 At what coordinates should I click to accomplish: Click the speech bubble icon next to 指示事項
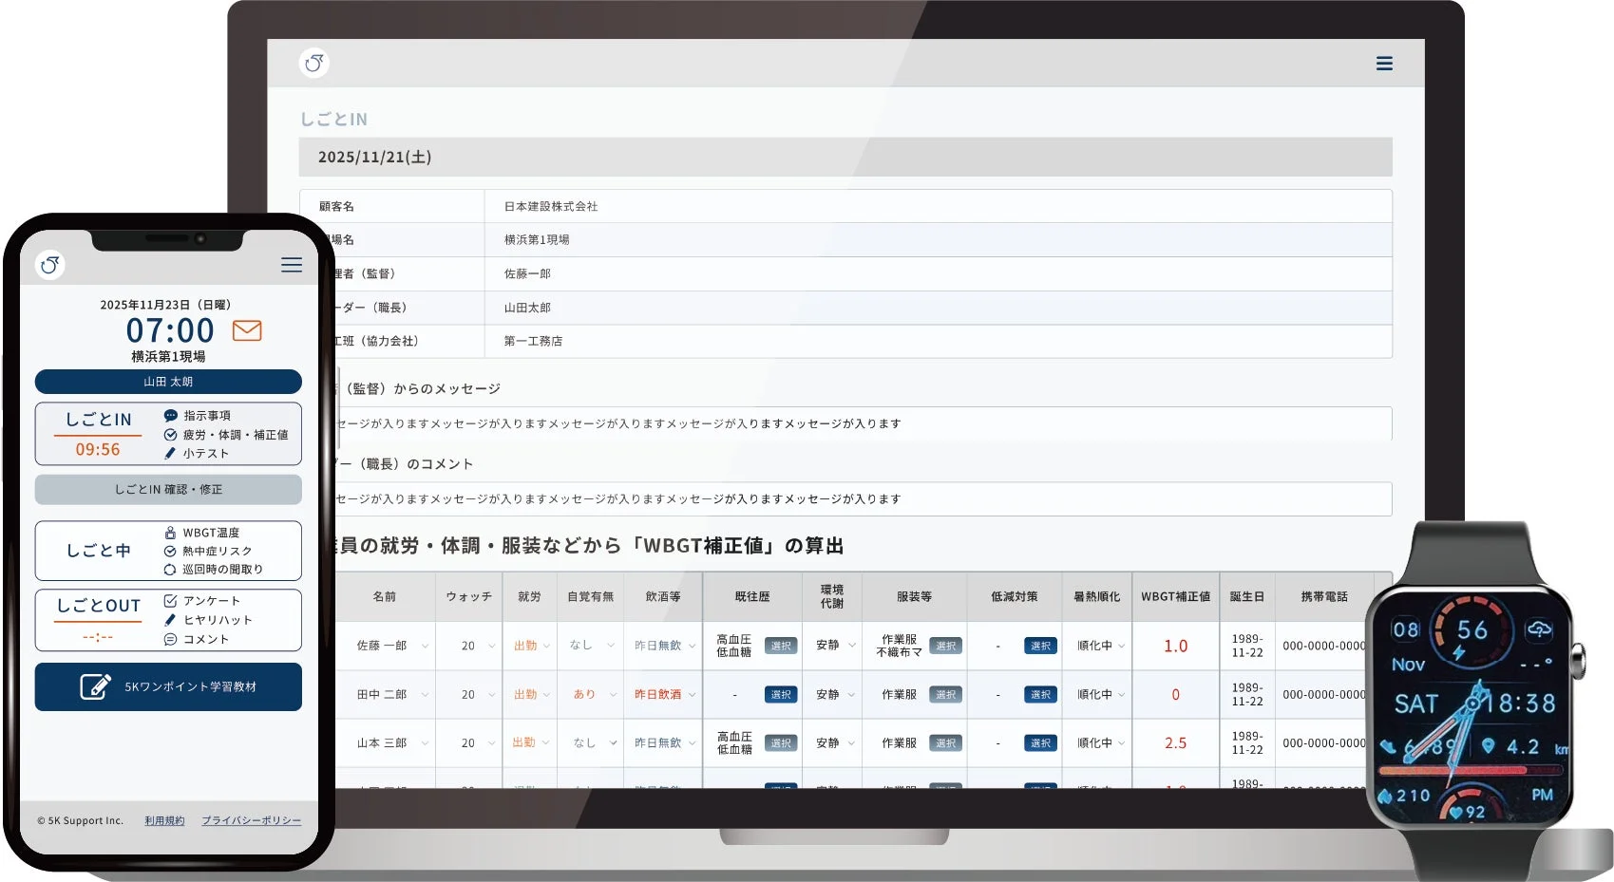tap(169, 416)
